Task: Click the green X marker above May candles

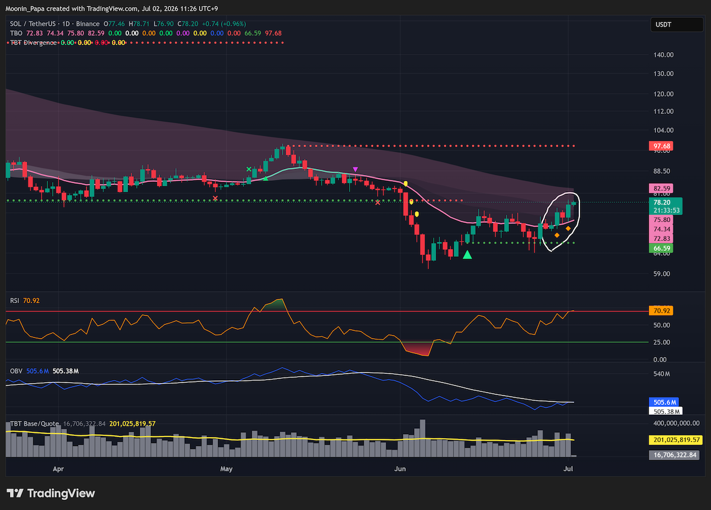Action: click(249, 169)
